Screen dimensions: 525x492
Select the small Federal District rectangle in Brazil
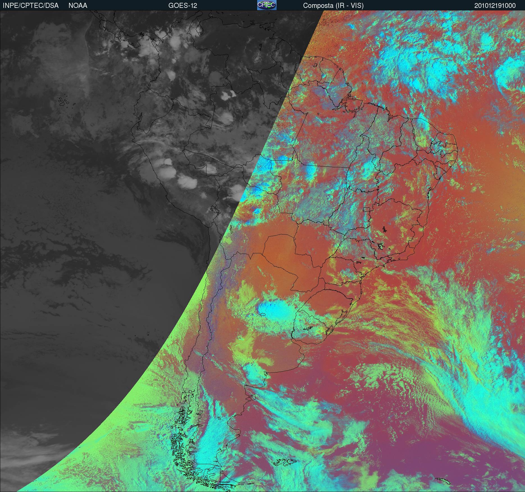point(366,209)
